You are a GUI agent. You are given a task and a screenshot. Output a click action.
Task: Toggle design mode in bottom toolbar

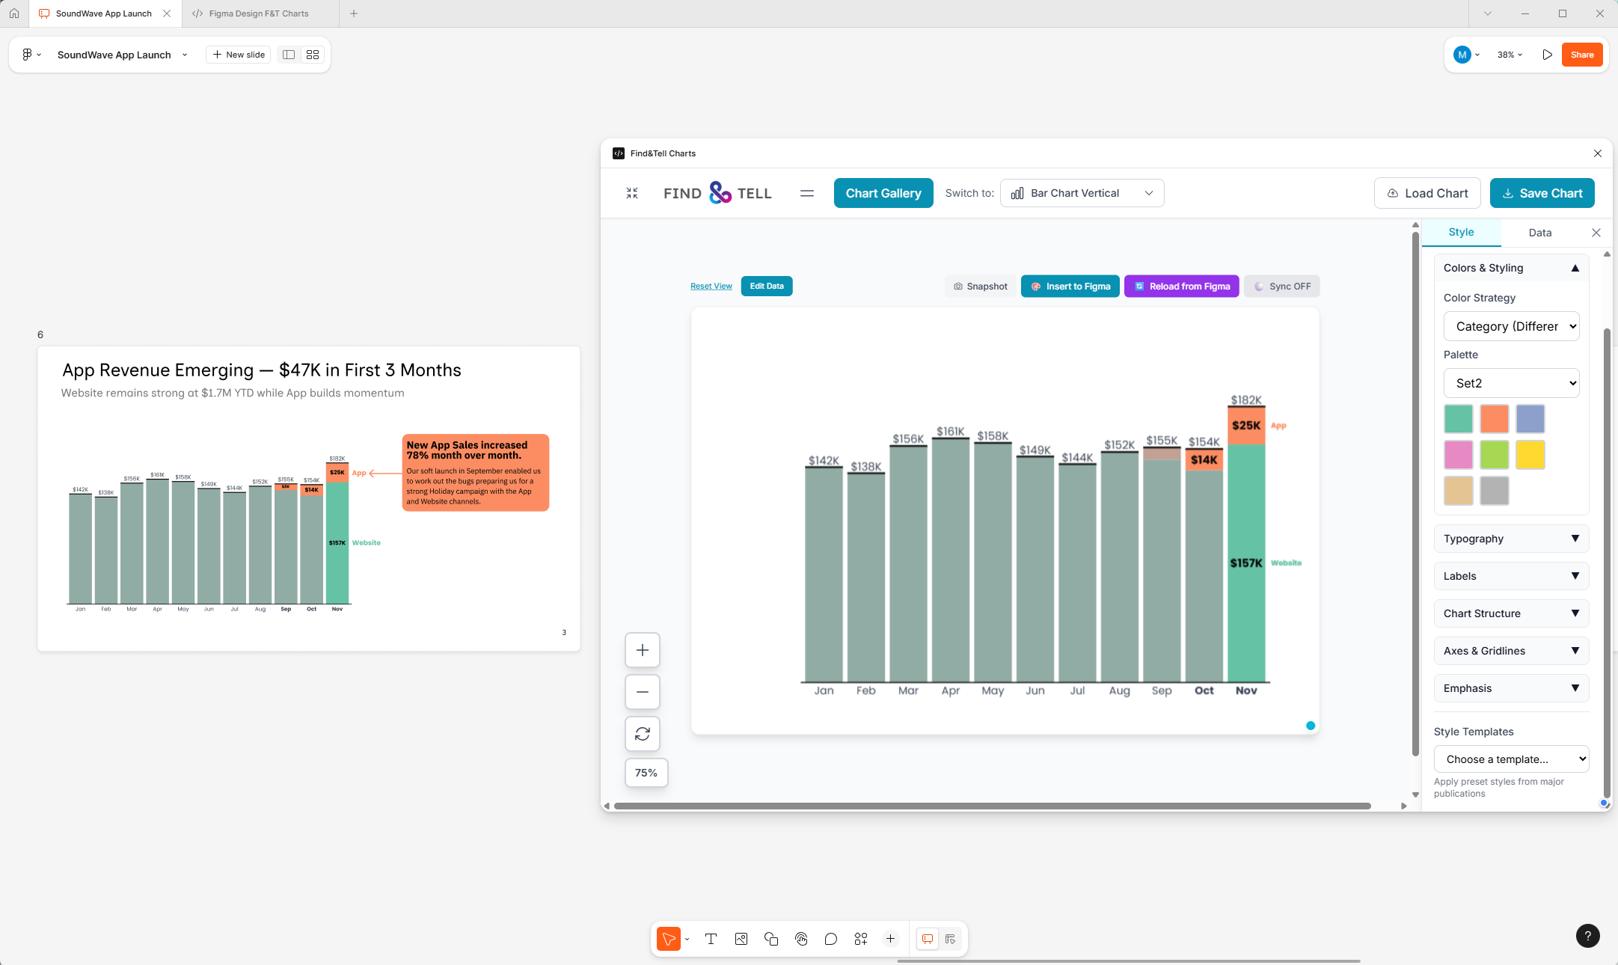pyautogui.click(x=950, y=939)
